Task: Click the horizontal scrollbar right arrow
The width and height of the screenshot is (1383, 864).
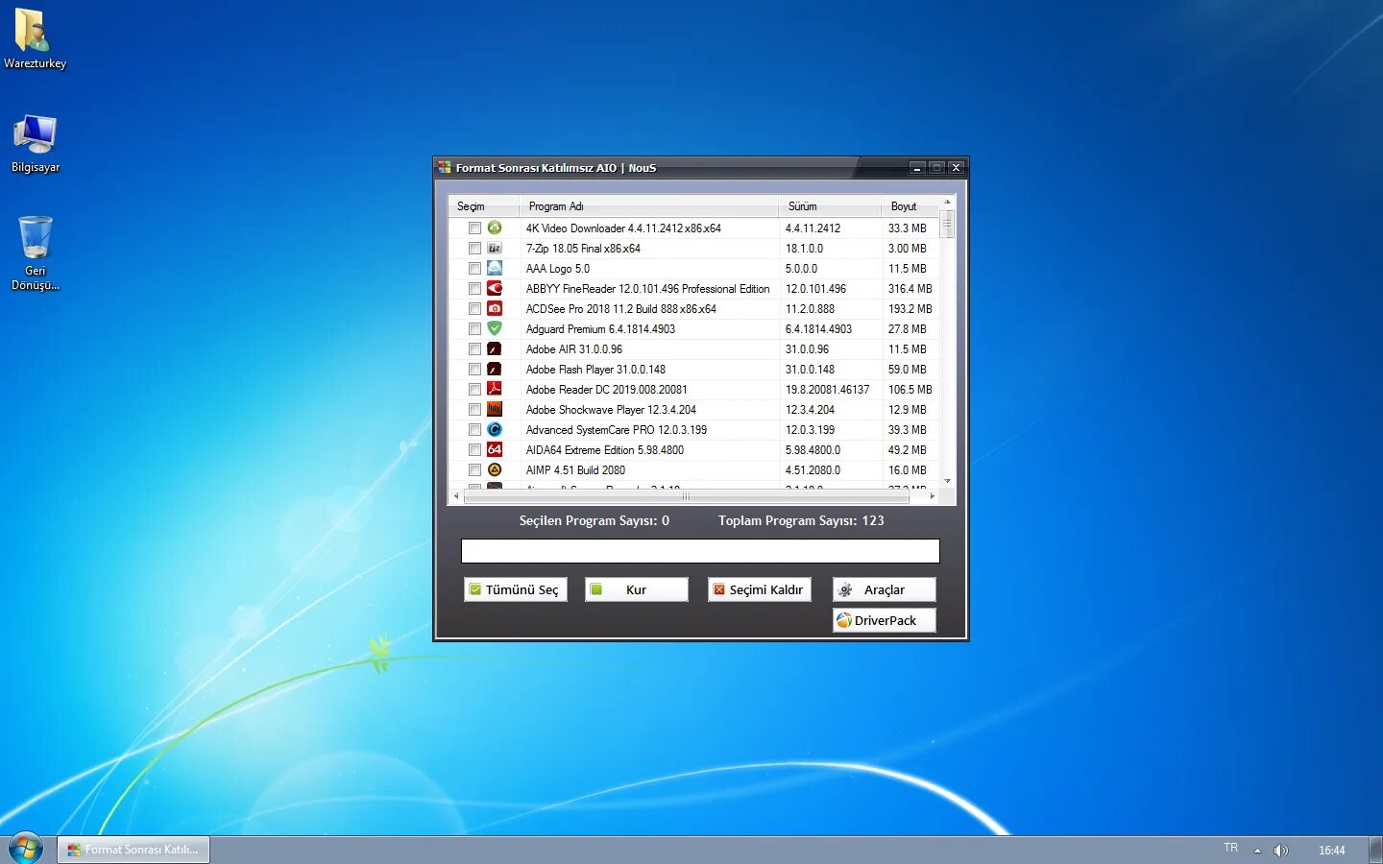Action: 932,496
